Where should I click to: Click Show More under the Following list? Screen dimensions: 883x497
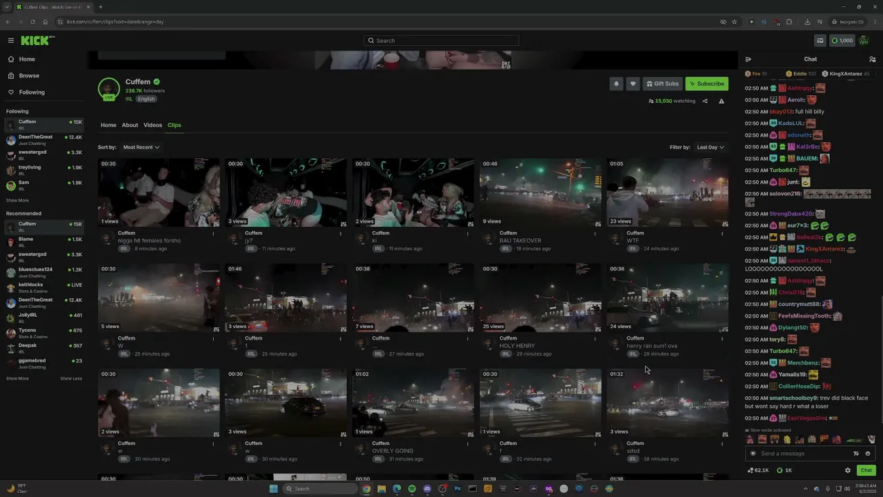pos(17,200)
